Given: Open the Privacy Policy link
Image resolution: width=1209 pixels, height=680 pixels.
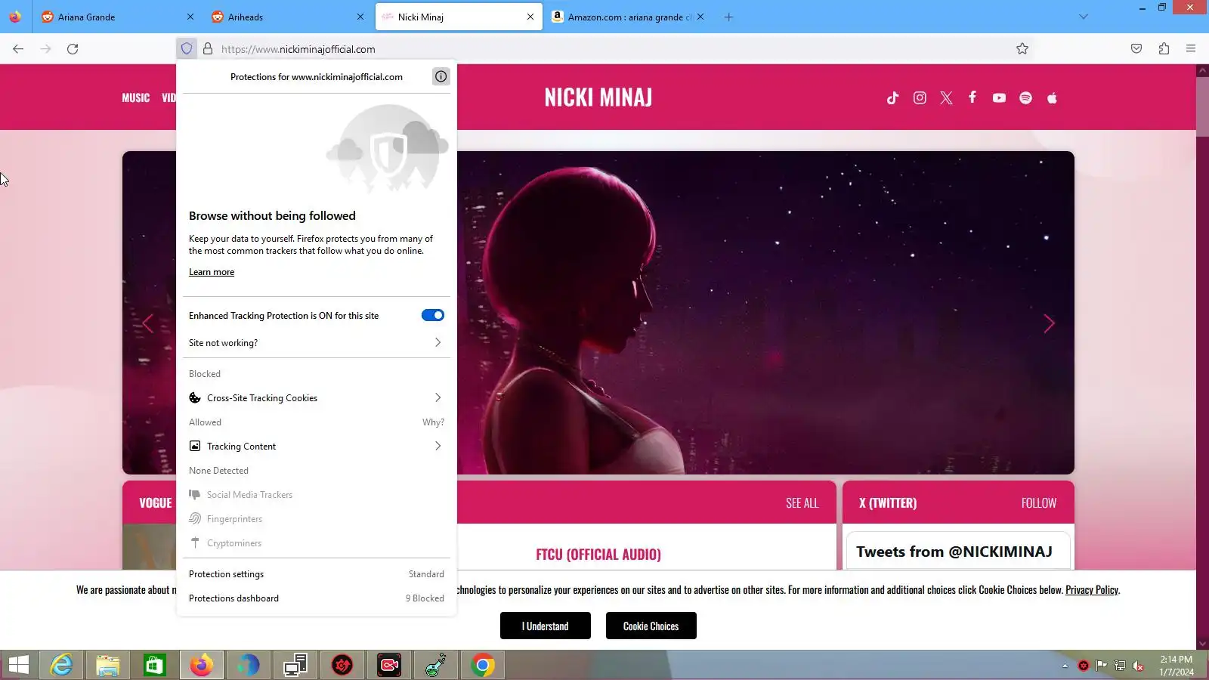Looking at the screenshot, I should click(x=1091, y=590).
